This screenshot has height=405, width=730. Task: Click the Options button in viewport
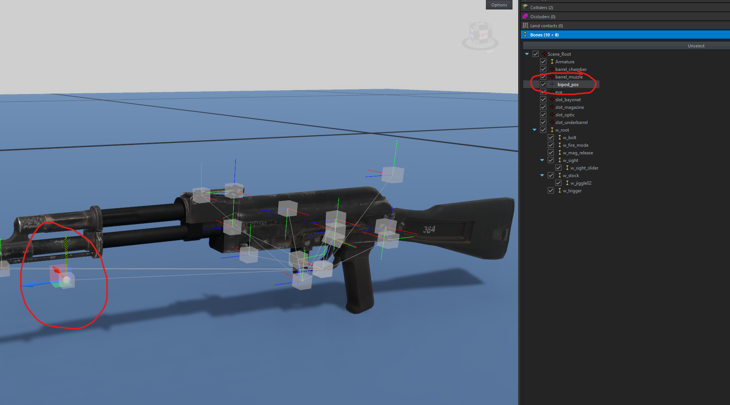point(499,5)
